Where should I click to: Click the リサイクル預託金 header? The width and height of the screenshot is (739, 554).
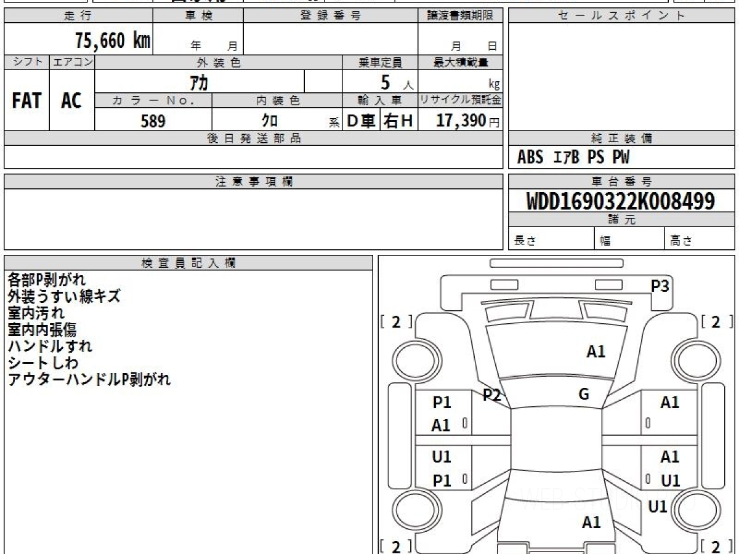point(461,101)
